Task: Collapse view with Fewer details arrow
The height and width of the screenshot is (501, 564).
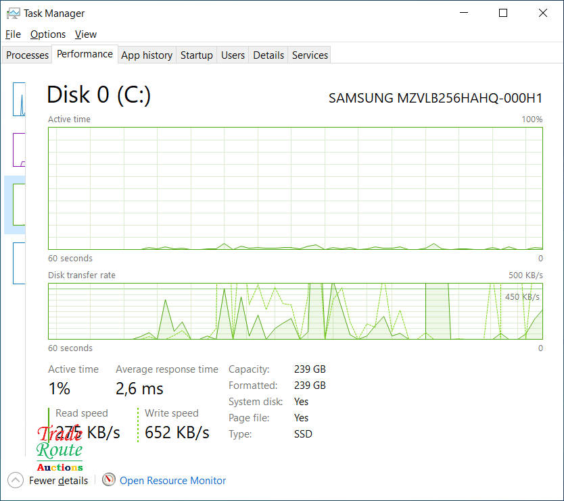Action: click(15, 480)
